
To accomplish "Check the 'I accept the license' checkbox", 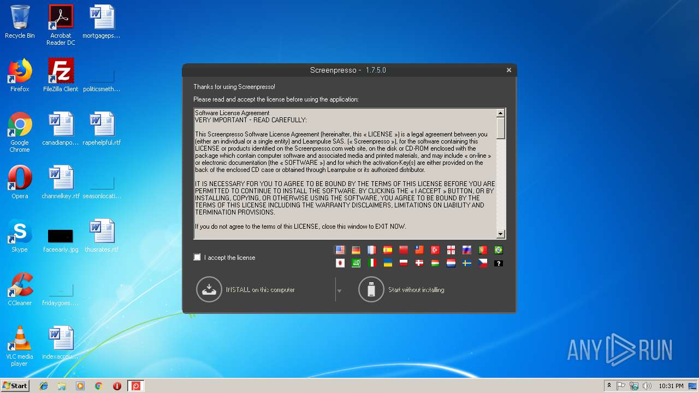I will point(197,257).
